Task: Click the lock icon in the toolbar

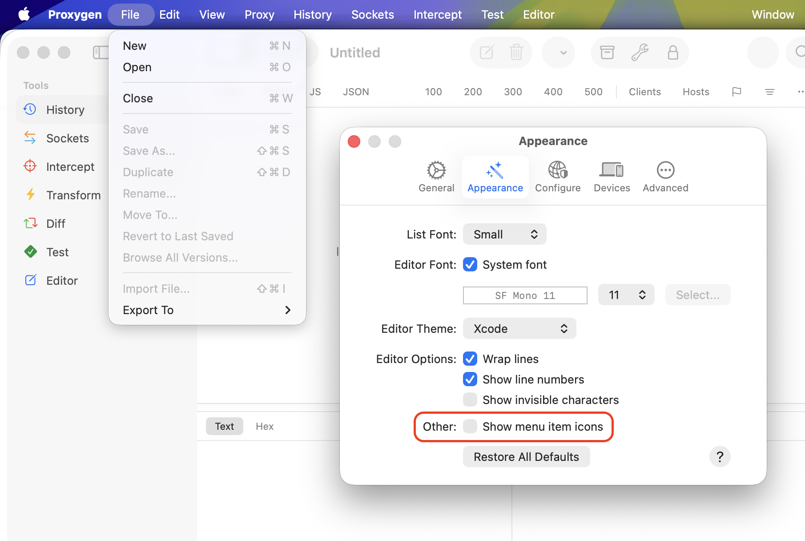Action: coord(673,52)
